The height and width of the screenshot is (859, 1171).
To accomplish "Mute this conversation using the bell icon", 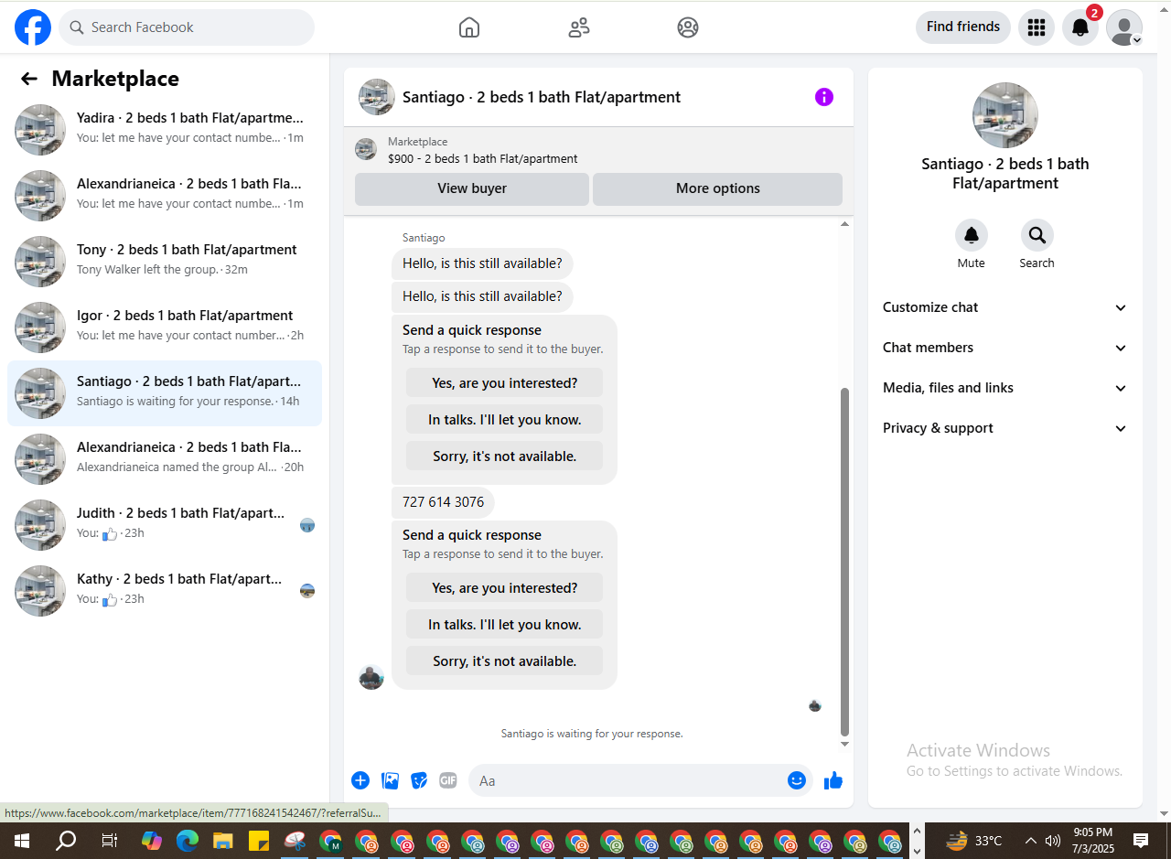I will pyautogui.click(x=972, y=236).
